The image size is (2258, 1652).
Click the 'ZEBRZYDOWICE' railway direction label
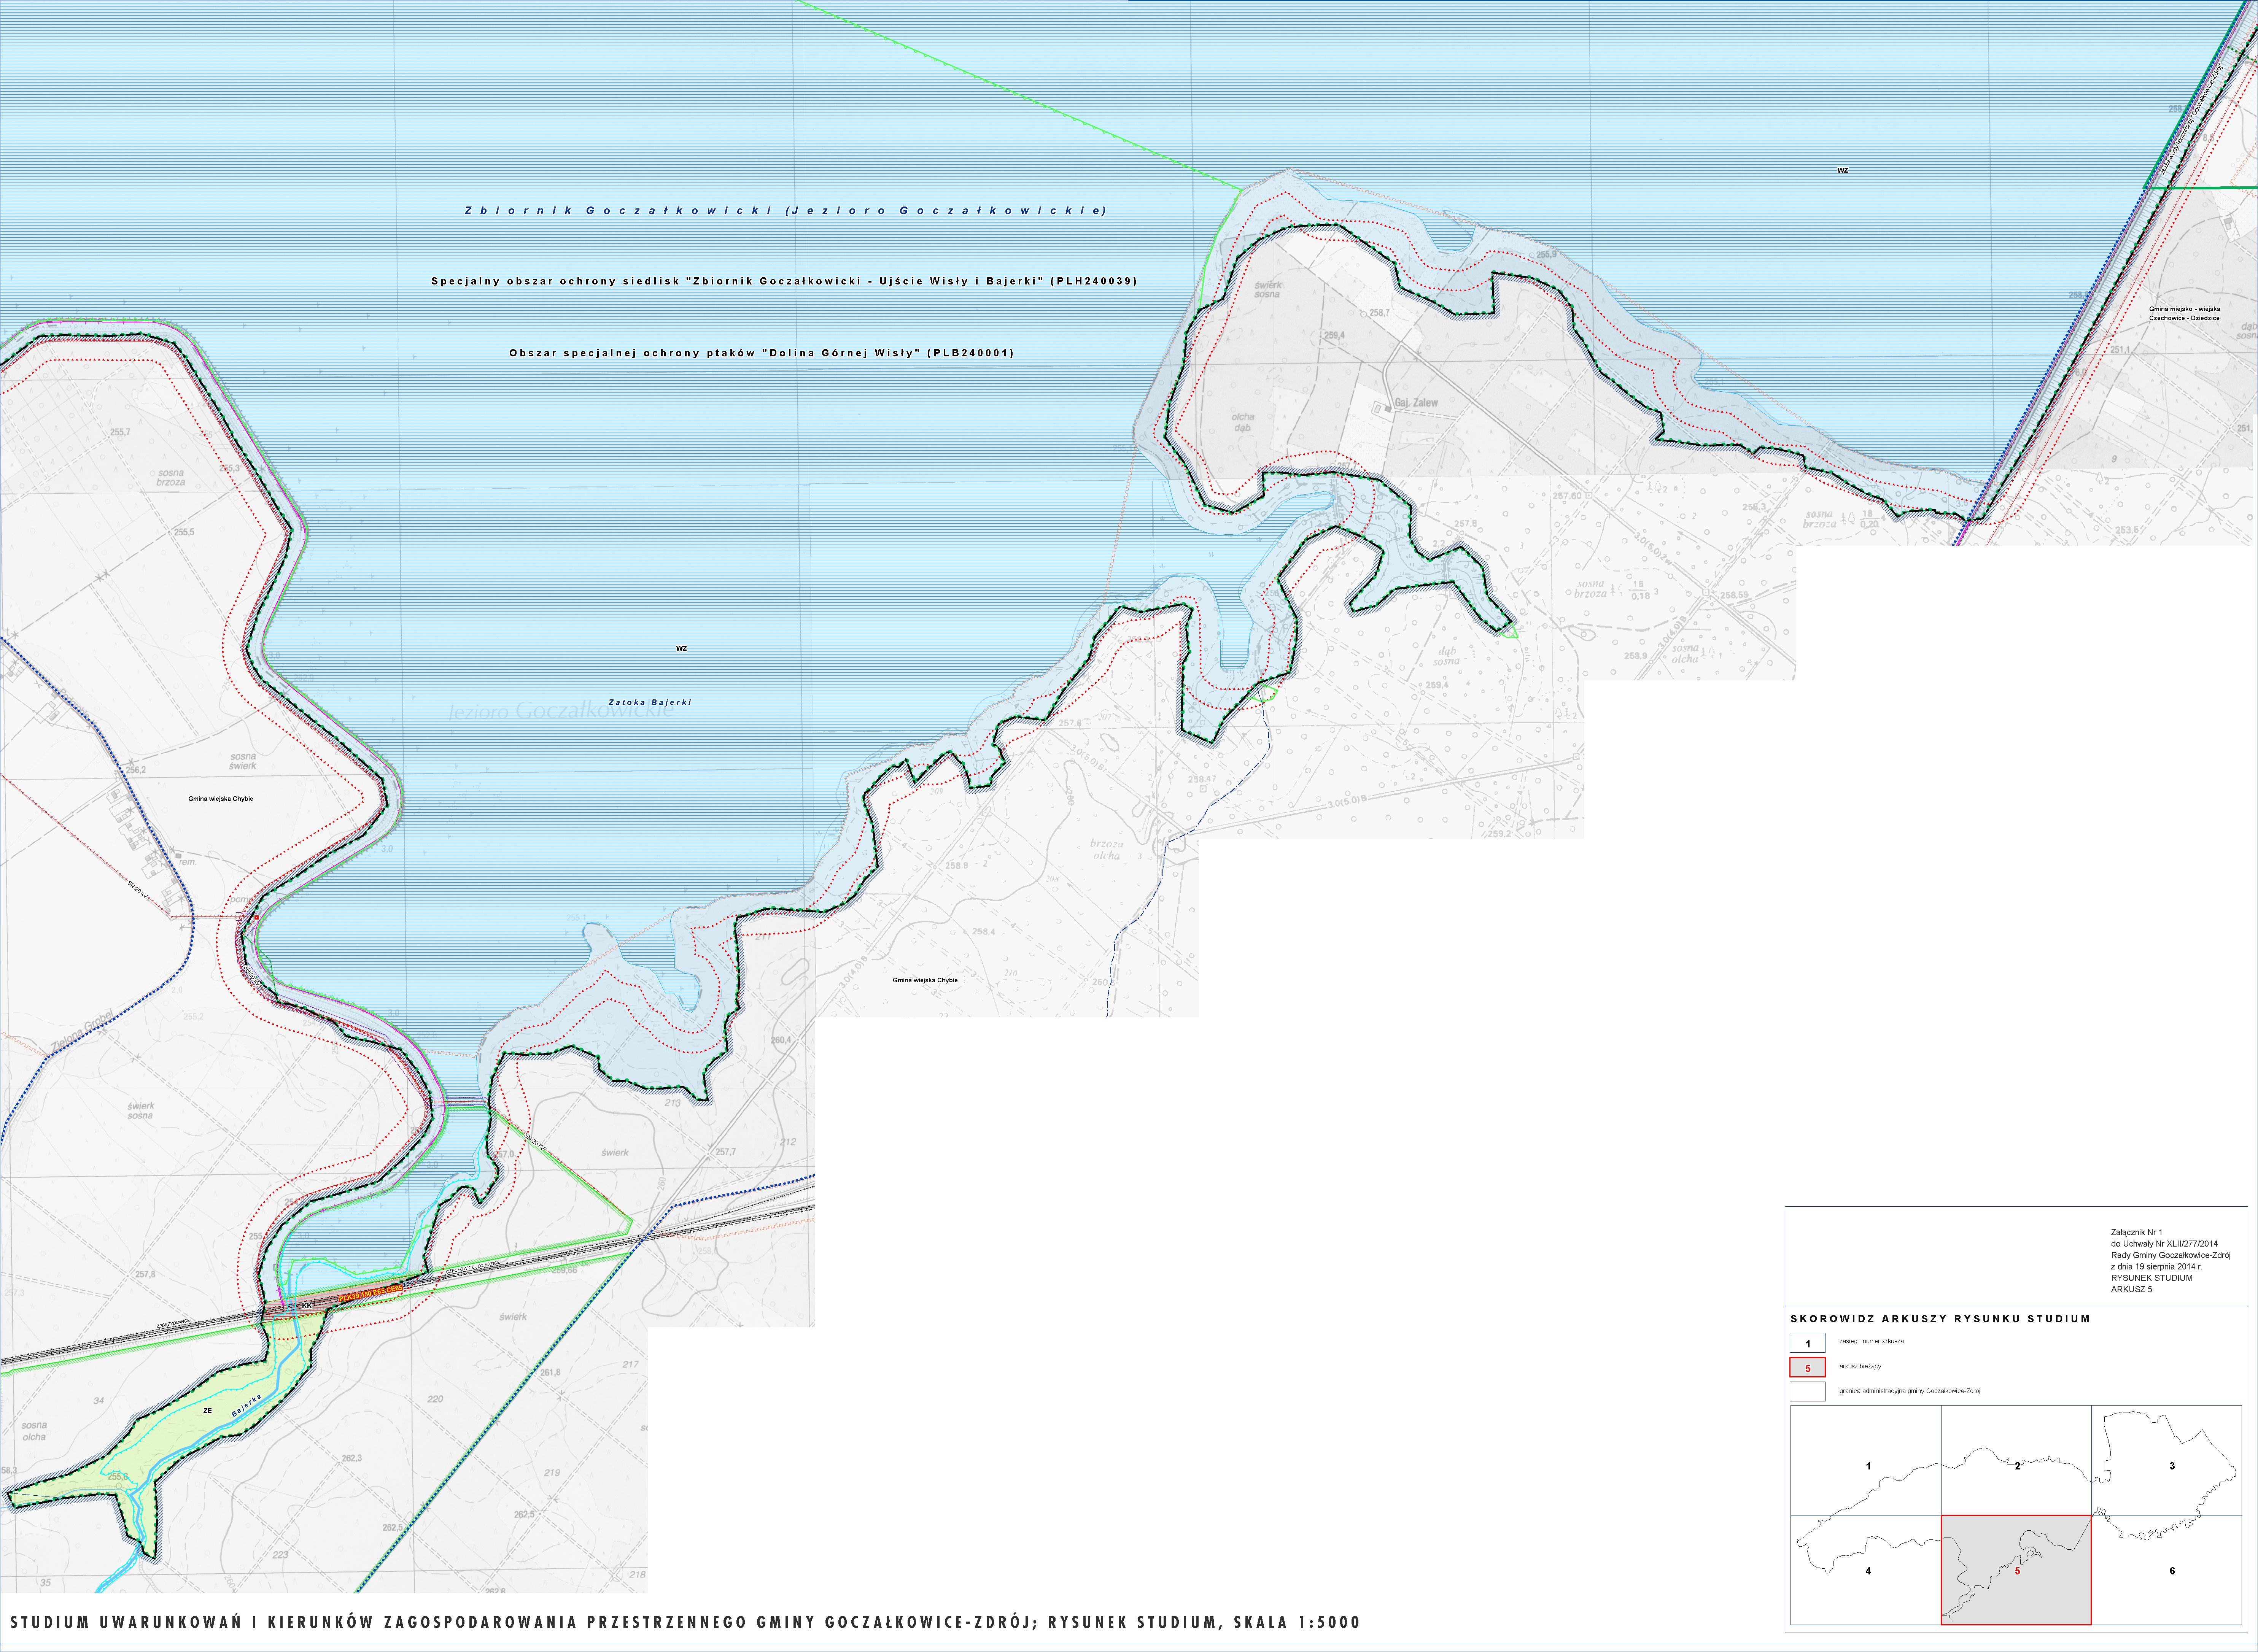click(173, 1324)
